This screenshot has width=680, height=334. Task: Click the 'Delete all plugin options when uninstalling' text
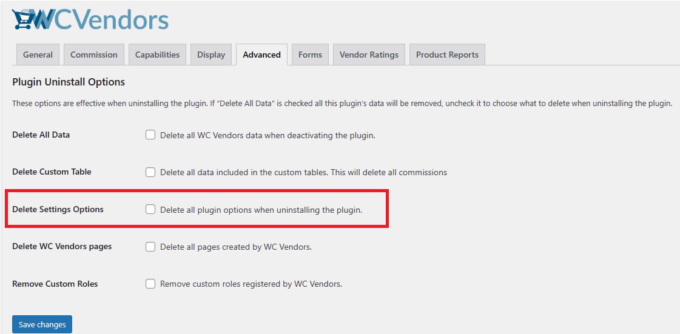tap(261, 210)
